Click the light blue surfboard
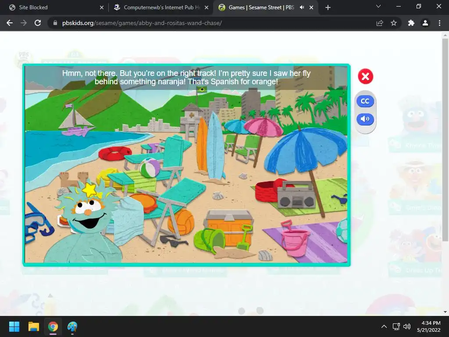Viewport: 449px width, 337px height. click(x=215, y=146)
